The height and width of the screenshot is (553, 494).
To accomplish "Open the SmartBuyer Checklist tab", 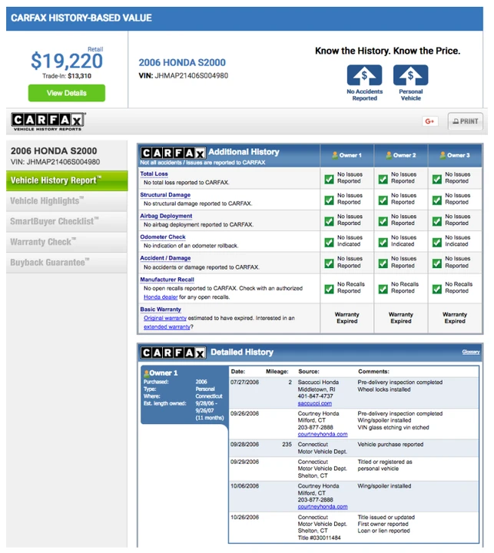I will click(67, 221).
